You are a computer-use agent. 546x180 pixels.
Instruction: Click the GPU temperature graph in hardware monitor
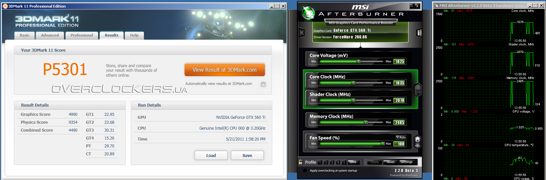(x=489, y=162)
